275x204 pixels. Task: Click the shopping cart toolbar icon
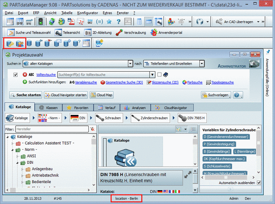click(29, 22)
